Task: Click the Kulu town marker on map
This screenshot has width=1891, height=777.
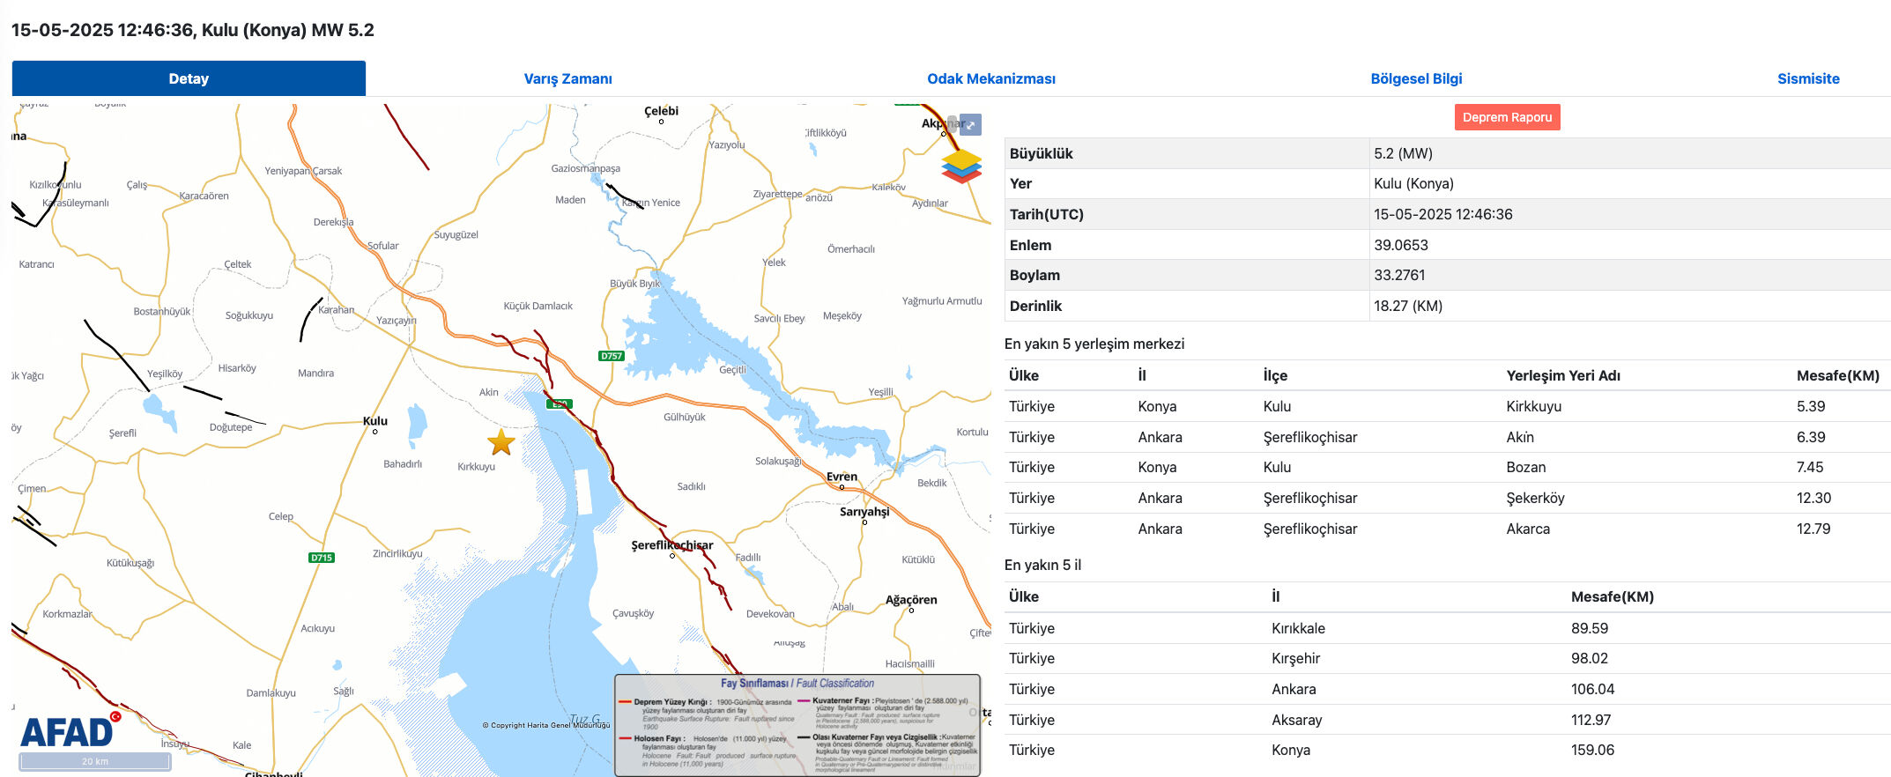Action: pyautogui.click(x=375, y=431)
